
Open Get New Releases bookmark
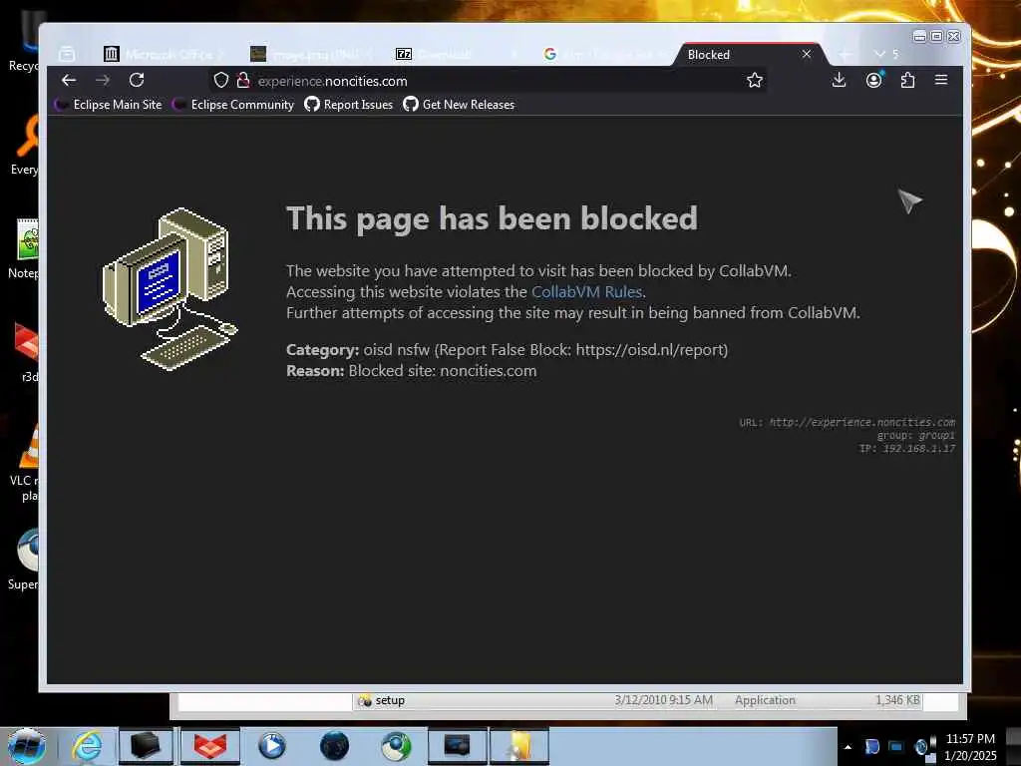(x=459, y=104)
